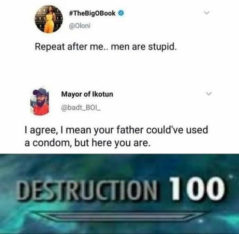Open the @badt_BOI_ handle link
The image size is (239, 234).
(81, 108)
